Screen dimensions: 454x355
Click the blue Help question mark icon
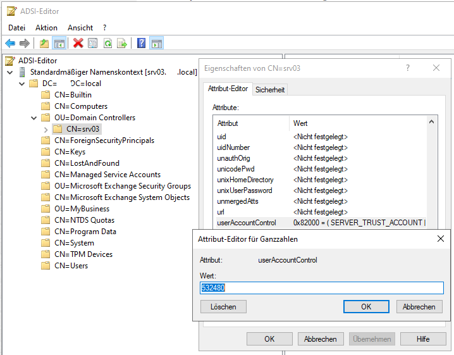(142, 43)
